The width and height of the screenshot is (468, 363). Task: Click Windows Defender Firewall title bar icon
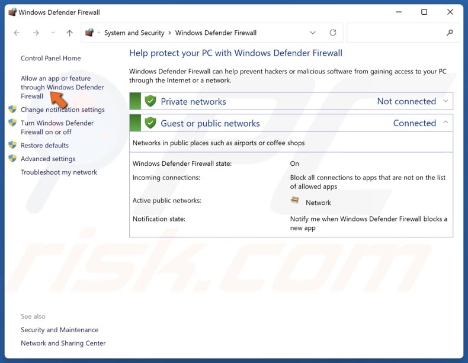tap(12, 12)
